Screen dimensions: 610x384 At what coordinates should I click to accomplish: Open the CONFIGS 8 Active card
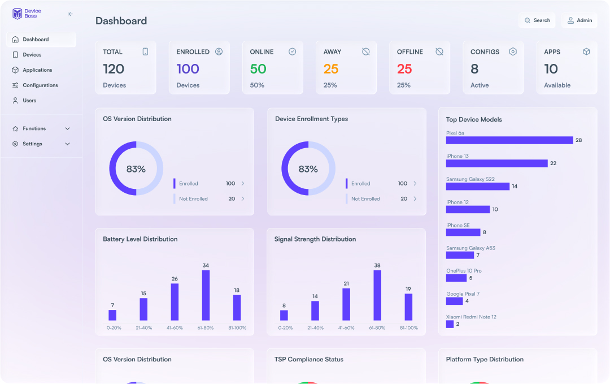(493, 67)
